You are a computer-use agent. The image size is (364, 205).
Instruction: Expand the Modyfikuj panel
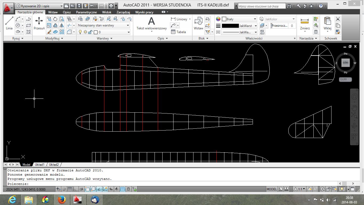coord(54,38)
